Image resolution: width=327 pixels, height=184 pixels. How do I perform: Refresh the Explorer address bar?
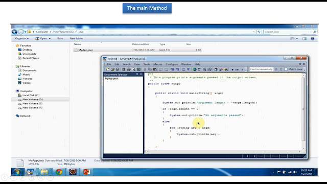pos(259,32)
